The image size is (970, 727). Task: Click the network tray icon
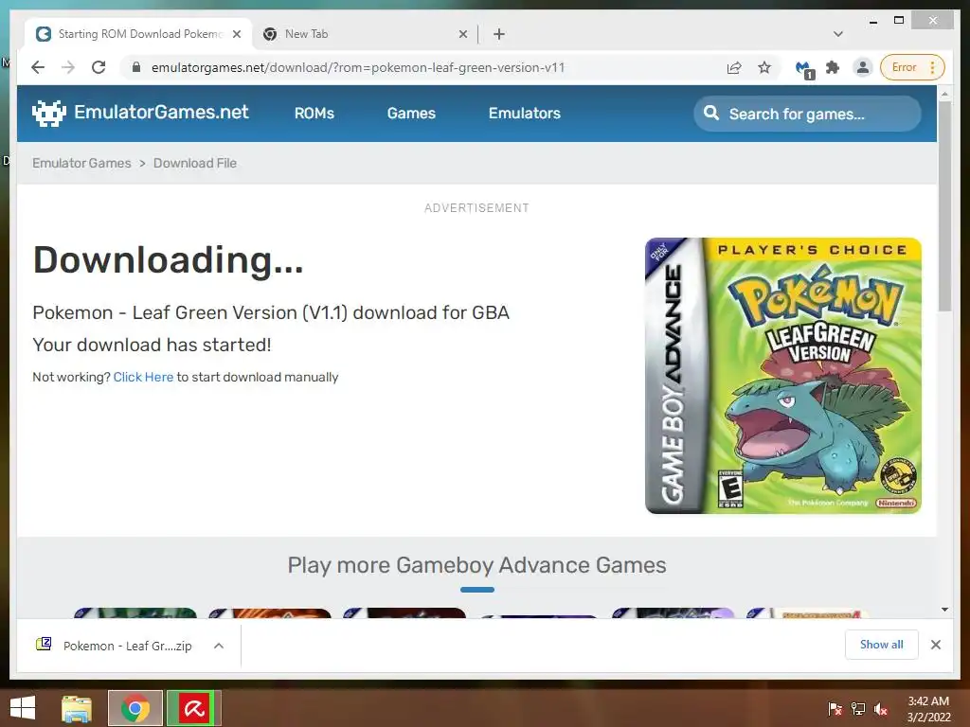858,709
